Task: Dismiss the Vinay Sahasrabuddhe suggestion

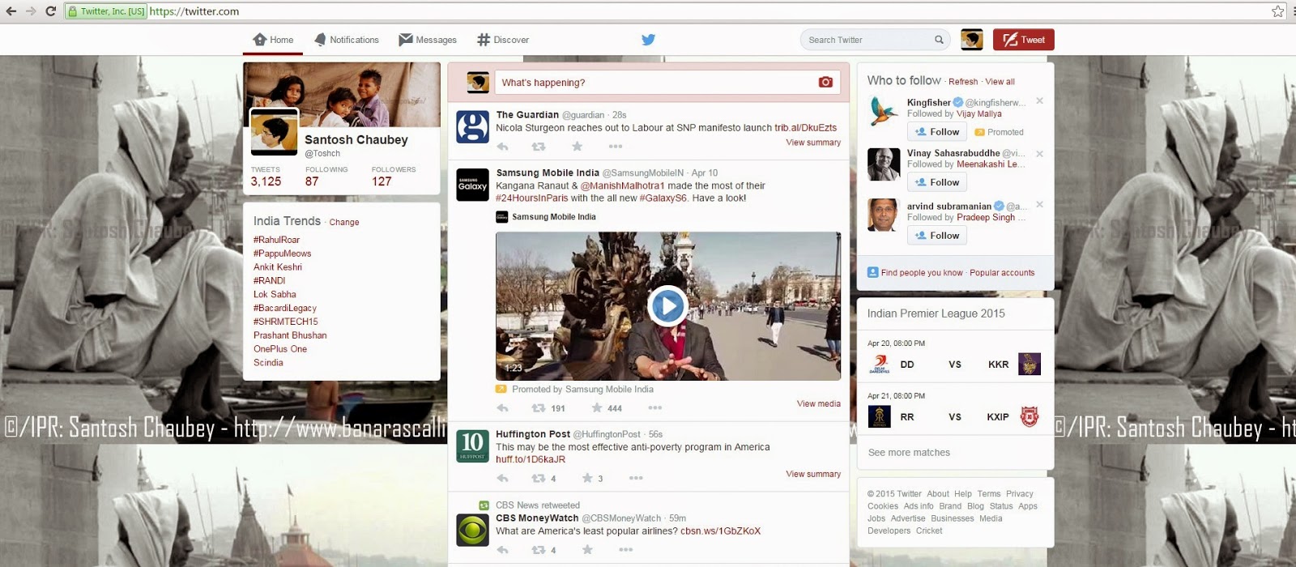Action: pyautogui.click(x=1039, y=153)
